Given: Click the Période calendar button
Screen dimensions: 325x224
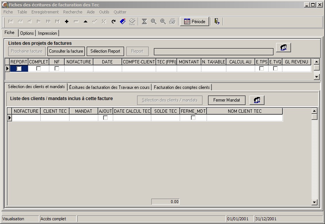Looking at the screenshot, I should (x=194, y=22).
